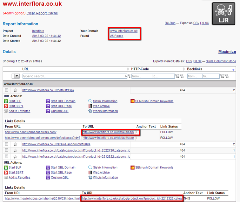Click Start BLP icon under default/aspx
Viewport: 240px width, 202px height.
pyautogui.click(x=6, y=101)
